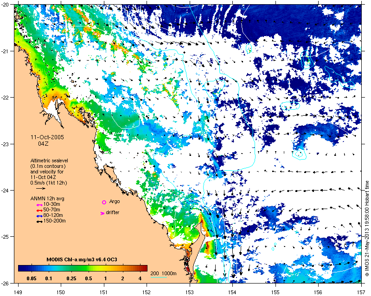Select the 'Argo' legend label
This screenshot has height=296, width=371.
pyautogui.click(x=115, y=202)
